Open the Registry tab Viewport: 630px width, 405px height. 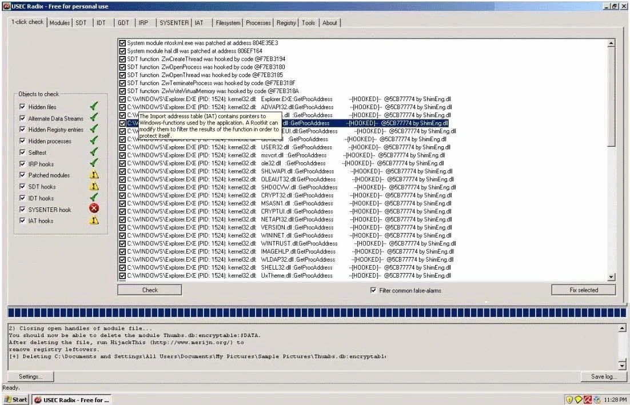pos(286,23)
